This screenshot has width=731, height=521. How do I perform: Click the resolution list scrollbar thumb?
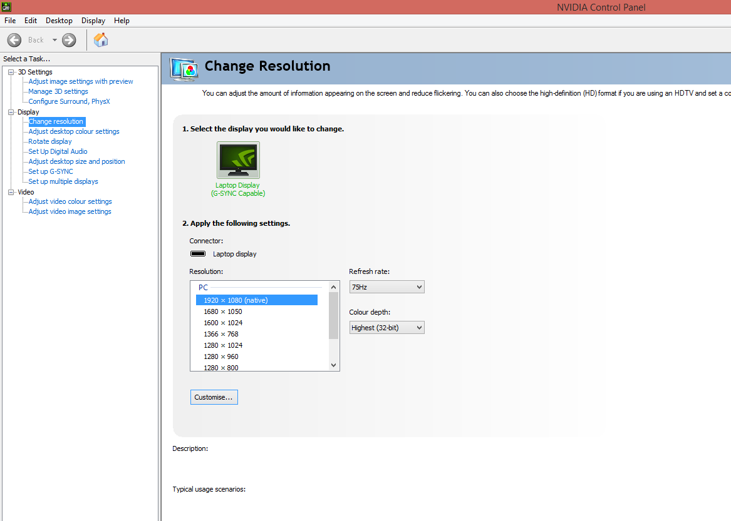333,316
